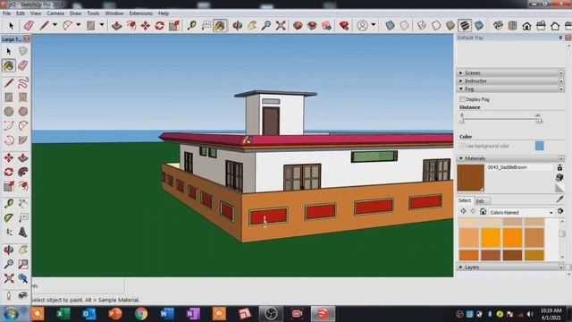Image resolution: width=572 pixels, height=322 pixels.
Task: Pick the Scale tool in top toolbar
Action: [174, 26]
